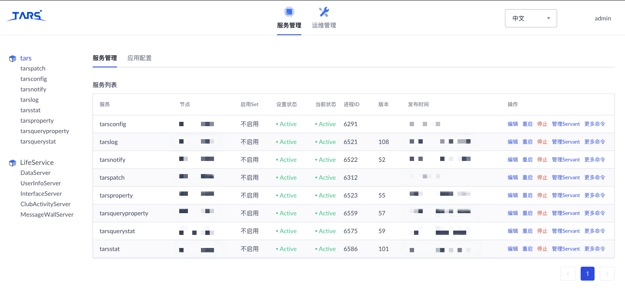Viewport: 625px width, 298px height.
Task: Select the 服务管理 sub-tab
Action: pos(105,58)
